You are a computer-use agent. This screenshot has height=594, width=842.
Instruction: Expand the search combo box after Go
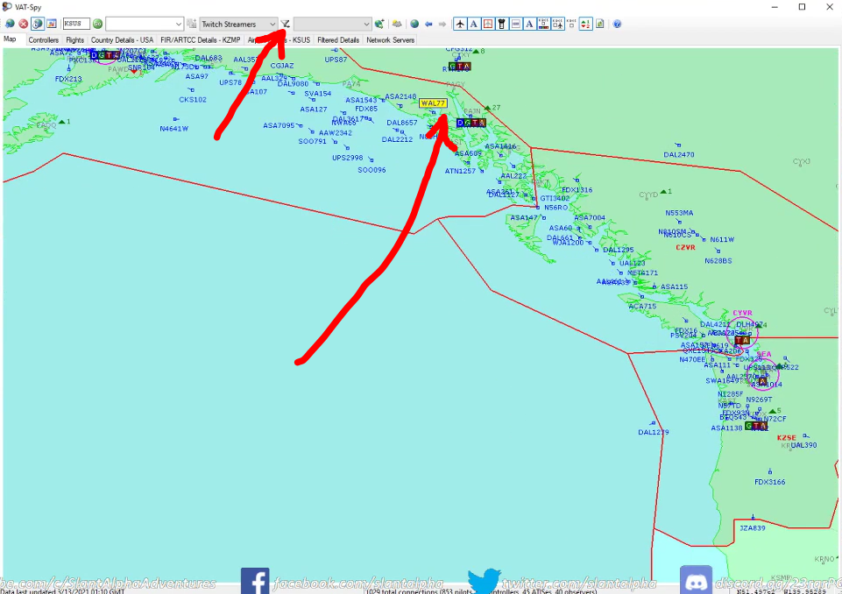tap(179, 24)
